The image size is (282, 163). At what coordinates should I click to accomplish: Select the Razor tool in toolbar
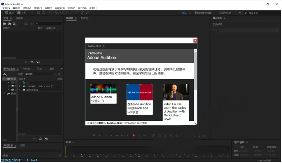[x=56, y=13]
